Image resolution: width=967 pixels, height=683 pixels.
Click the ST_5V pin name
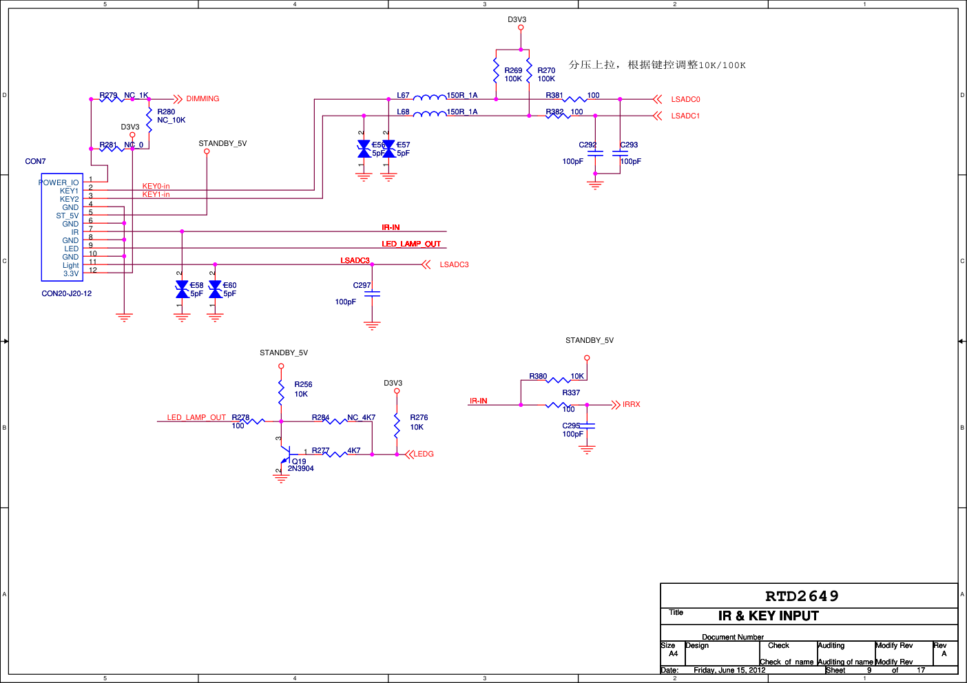tap(67, 216)
